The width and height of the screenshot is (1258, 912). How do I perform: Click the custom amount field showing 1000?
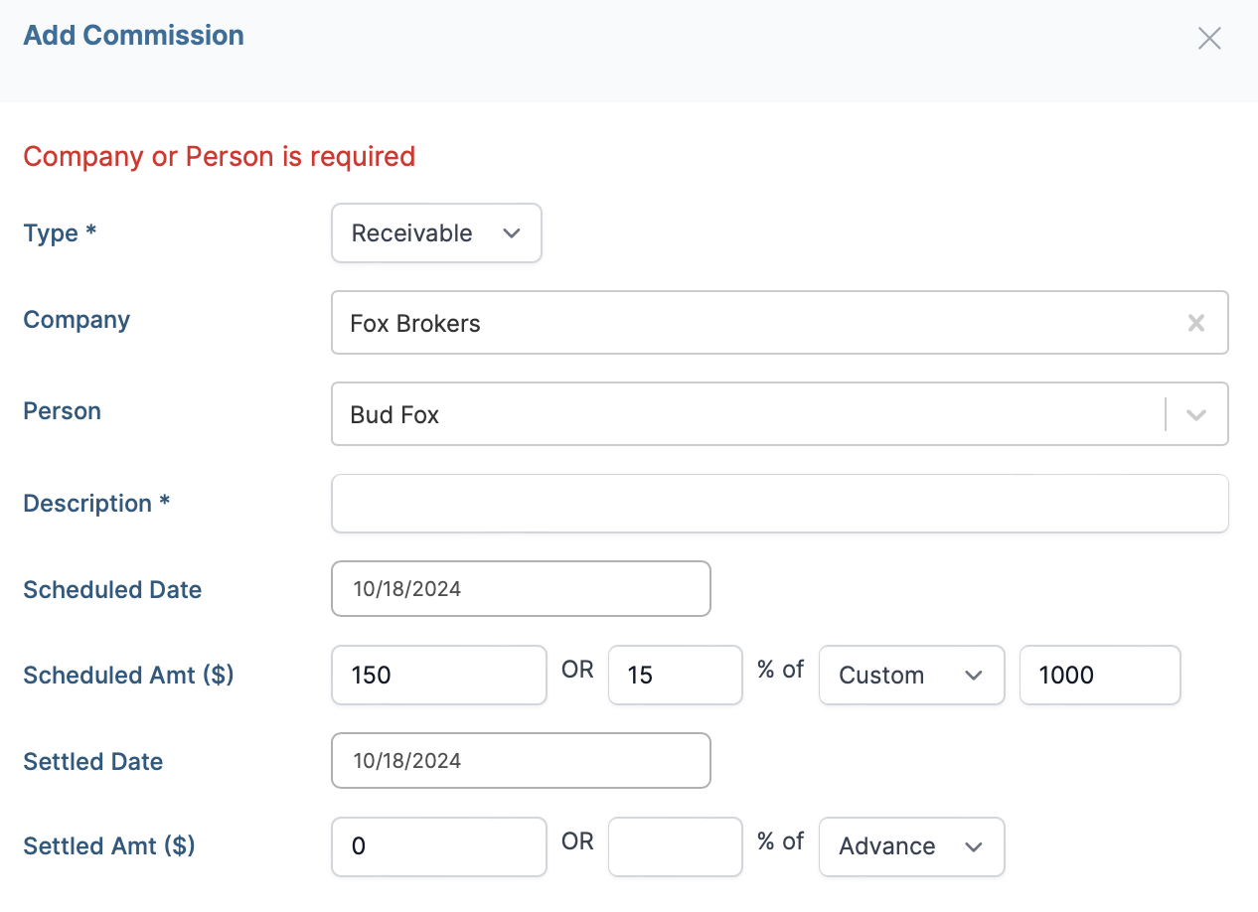click(1099, 676)
